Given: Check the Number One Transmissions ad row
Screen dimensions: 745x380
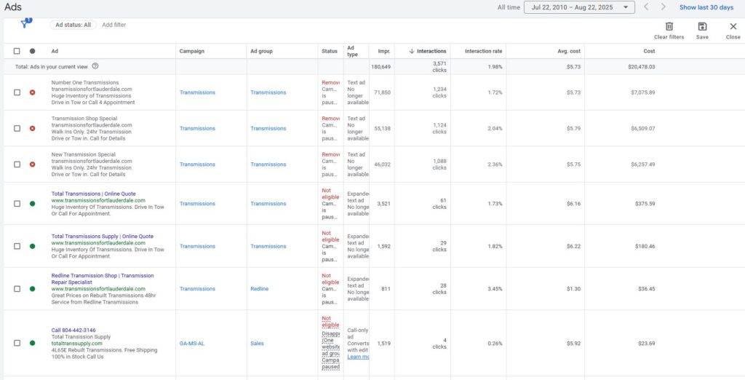Looking at the screenshot, I should click(17, 92).
